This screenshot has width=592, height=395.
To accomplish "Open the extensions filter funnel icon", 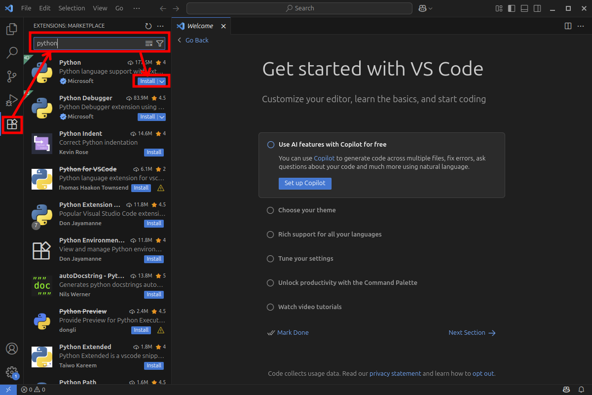I will click(160, 43).
